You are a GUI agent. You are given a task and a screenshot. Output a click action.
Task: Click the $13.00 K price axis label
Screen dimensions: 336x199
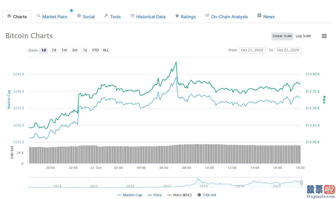tap(313, 74)
